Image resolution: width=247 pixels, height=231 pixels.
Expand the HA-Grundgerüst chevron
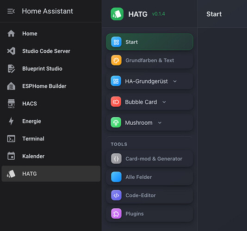pos(175,81)
